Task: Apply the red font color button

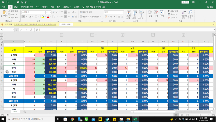Action: pyautogui.click(x=48, y=17)
